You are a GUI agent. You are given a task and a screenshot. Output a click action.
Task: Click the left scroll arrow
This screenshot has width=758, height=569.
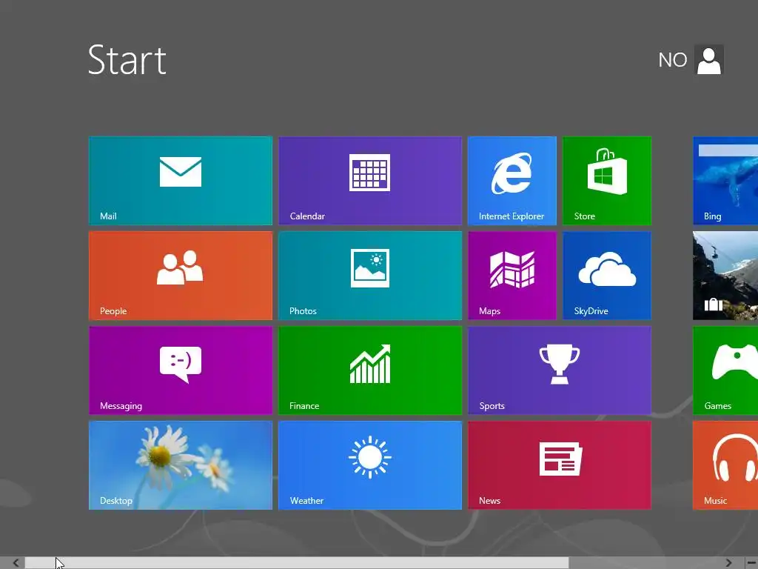pyautogui.click(x=16, y=563)
